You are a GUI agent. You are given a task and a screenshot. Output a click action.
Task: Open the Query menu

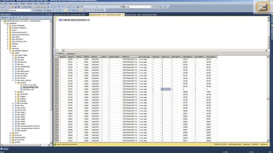pos(16,3)
